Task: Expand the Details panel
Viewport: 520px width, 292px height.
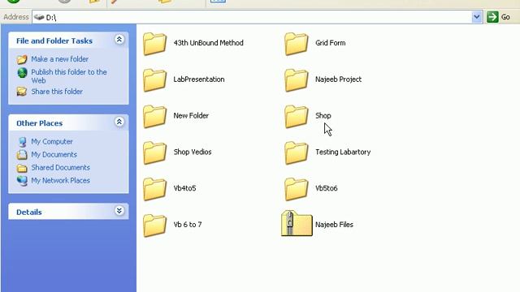Action: (119, 211)
